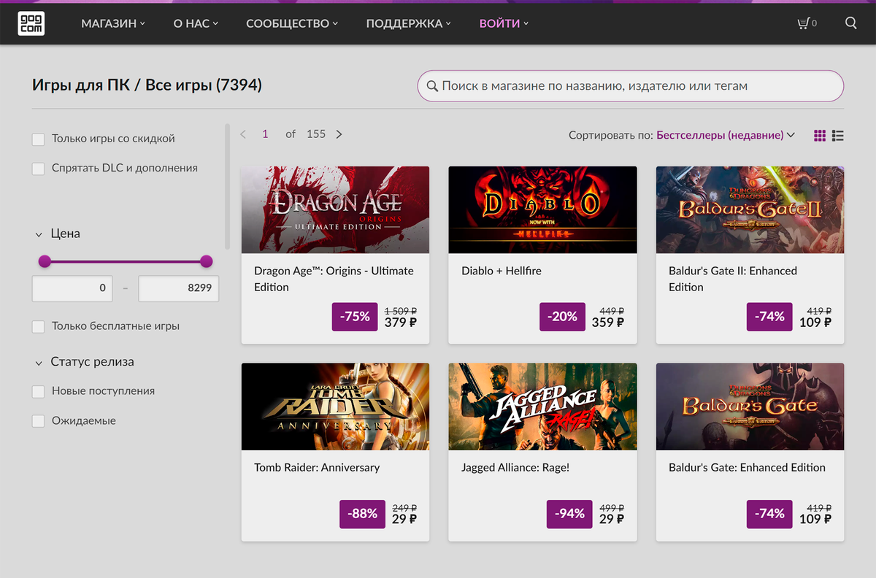Click the current page number 1
Viewport: 876px width, 578px height.
265,134
